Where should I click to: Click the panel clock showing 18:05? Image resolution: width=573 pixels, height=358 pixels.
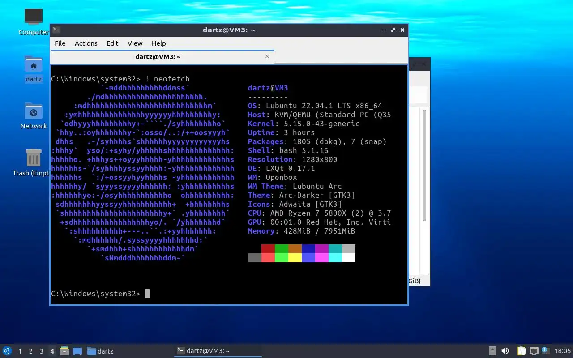[563, 351]
